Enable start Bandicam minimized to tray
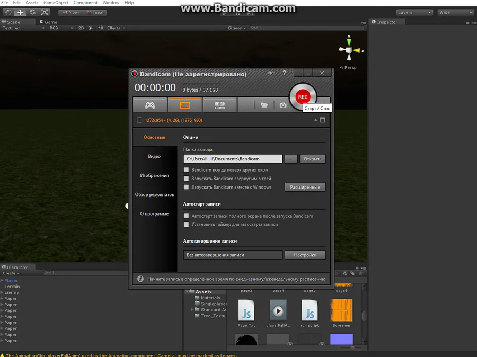The height and width of the screenshot is (357, 477). coord(186,178)
